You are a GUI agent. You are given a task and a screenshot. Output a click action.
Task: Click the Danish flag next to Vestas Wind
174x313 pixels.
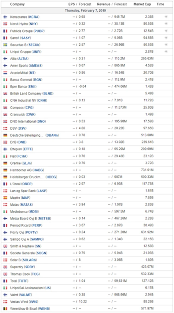(5, 302)
